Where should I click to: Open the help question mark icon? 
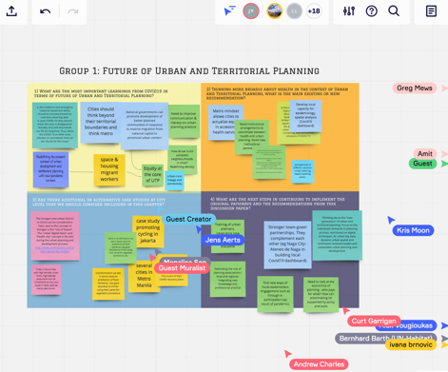click(x=372, y=11)
